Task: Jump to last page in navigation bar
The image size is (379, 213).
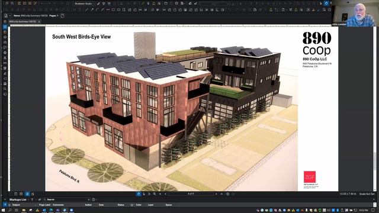Action: pyautogui.click(x=221, y=194)
